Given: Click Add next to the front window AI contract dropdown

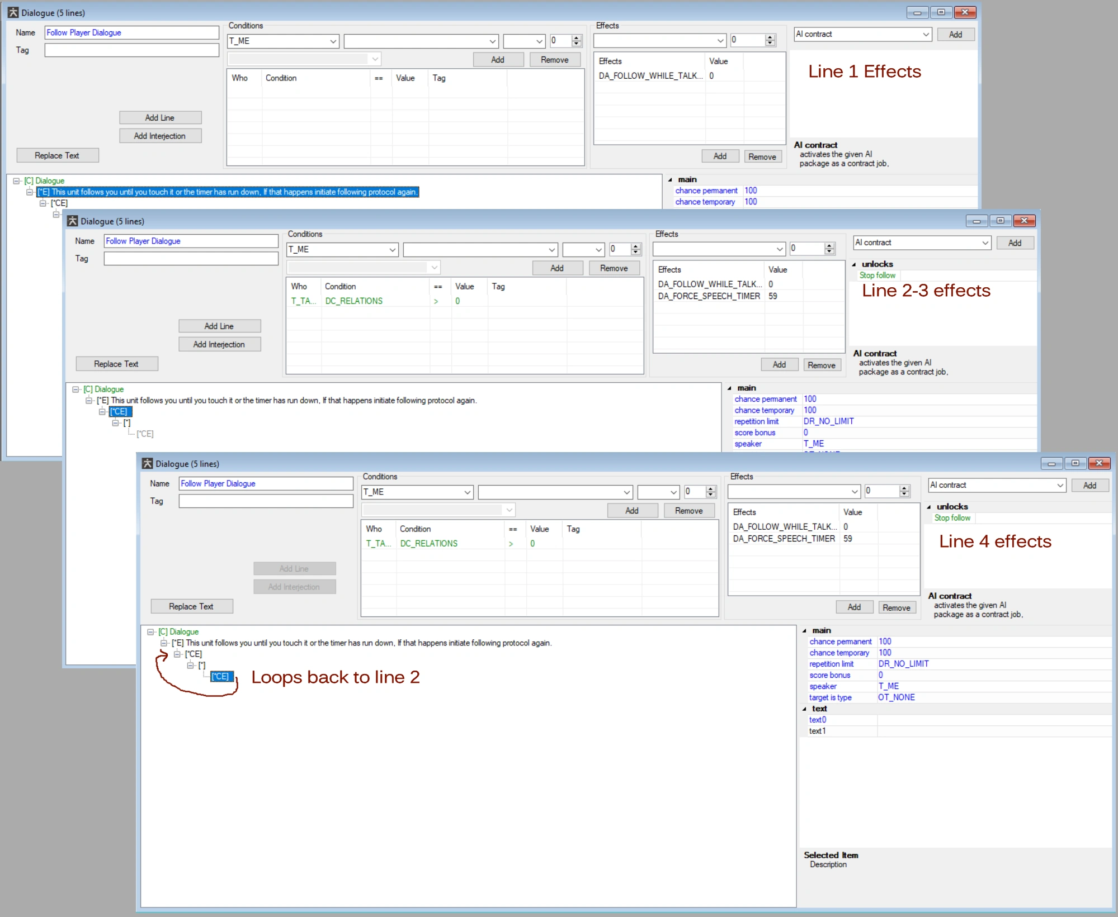Looking at the screenshot, I should point(1089,486).
